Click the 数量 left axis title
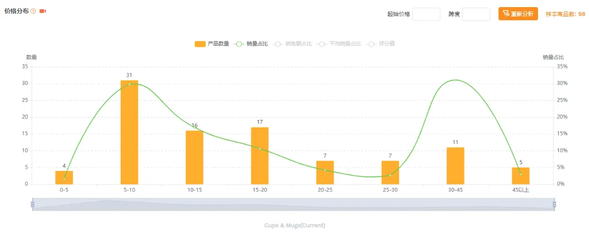Screen dimensions: 589x242 pos(32,57)
